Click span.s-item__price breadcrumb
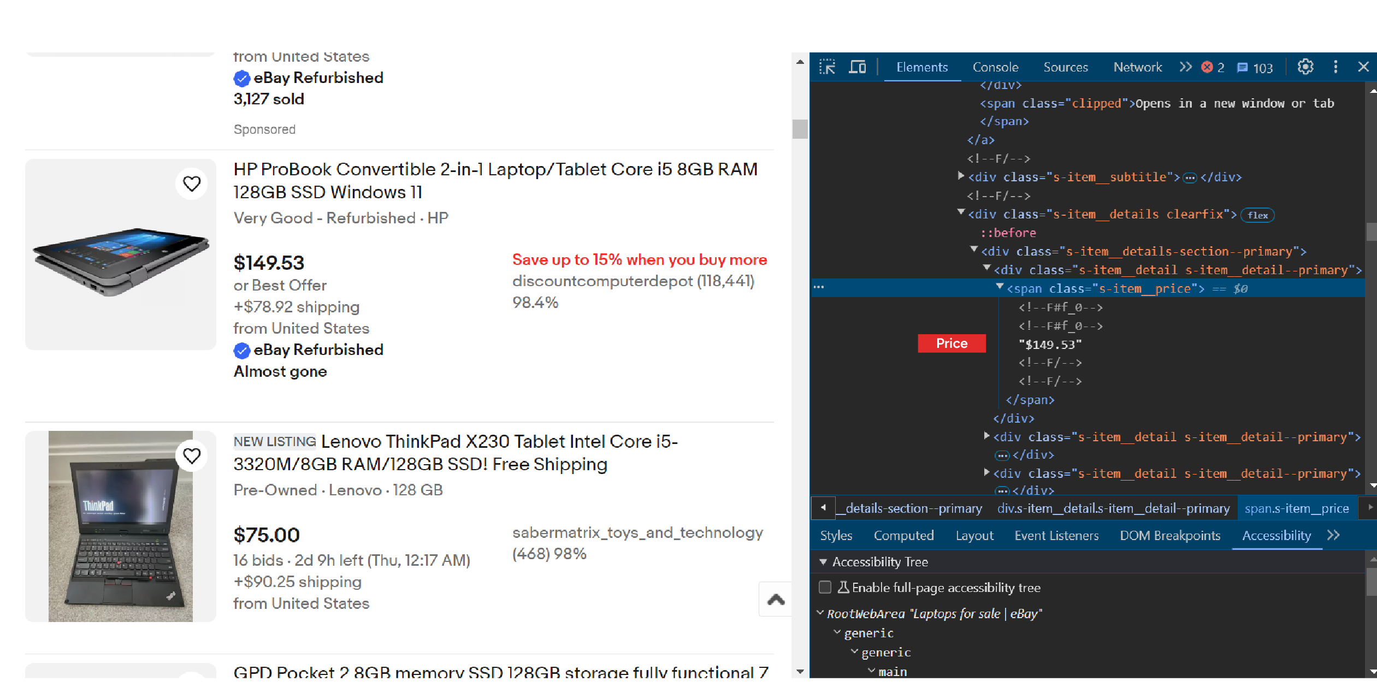1377x699 pixels. pyautogui.click(x=1297, y=508)
